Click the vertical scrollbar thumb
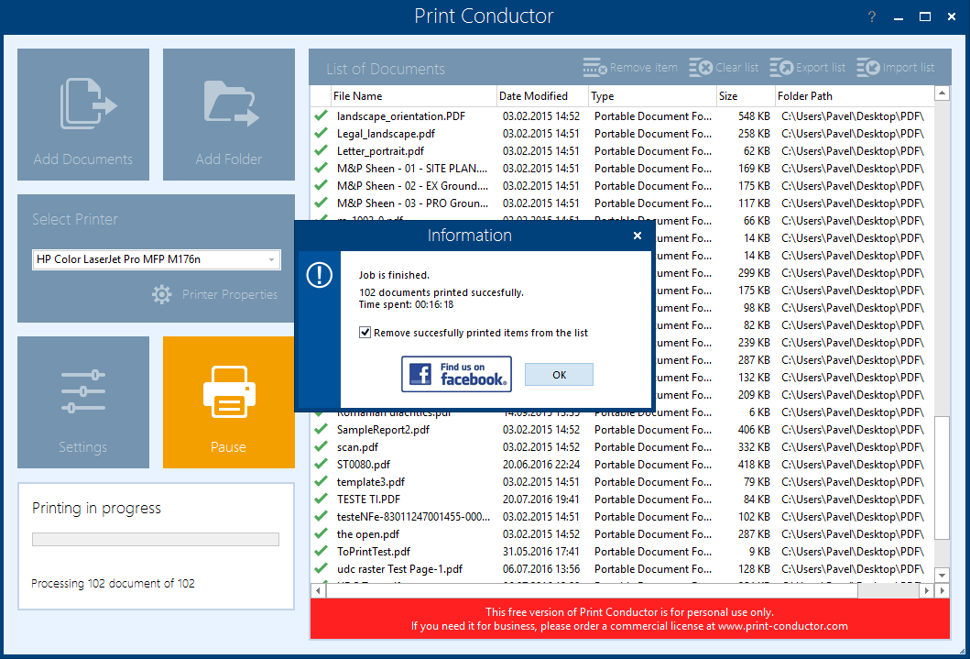The height and width of the screenshot is (659, 970). coord(942,478)
